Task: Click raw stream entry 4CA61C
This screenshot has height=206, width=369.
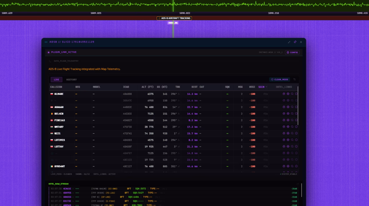Action: click(x=67, y=189)
